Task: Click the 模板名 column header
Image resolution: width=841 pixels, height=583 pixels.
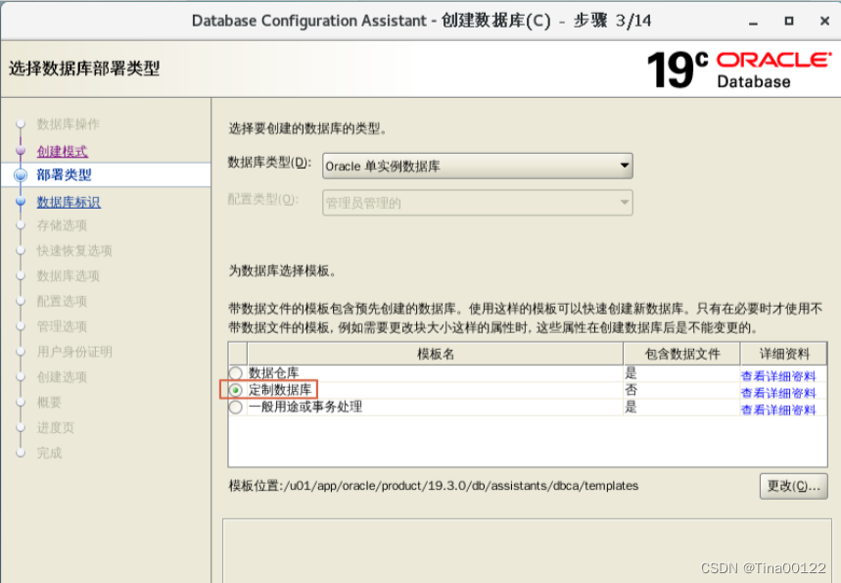Action: click(435, 354)
